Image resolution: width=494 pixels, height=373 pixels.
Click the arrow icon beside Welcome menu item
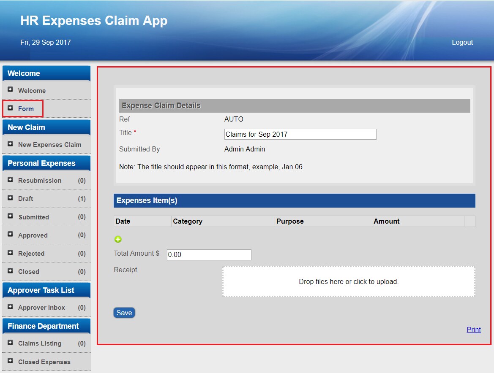(x=11, y=89)
